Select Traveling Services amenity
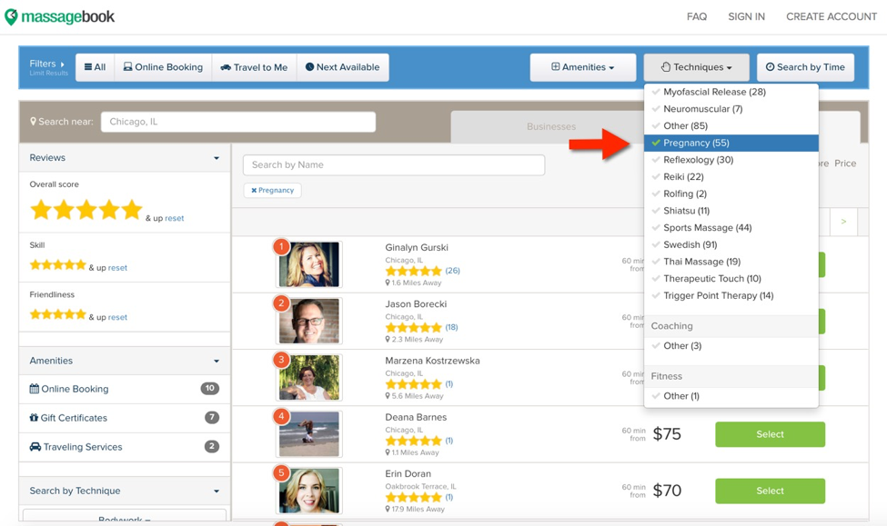This screenshot has height=526, width=887. [125, 446]
